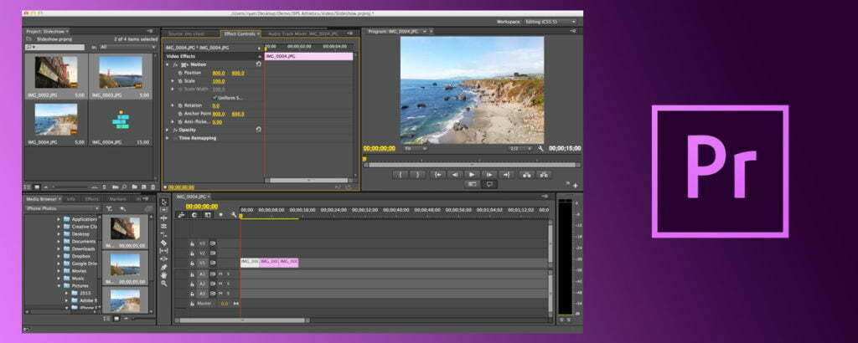Create a new bin in Project panel

click(x=135, y=187)
